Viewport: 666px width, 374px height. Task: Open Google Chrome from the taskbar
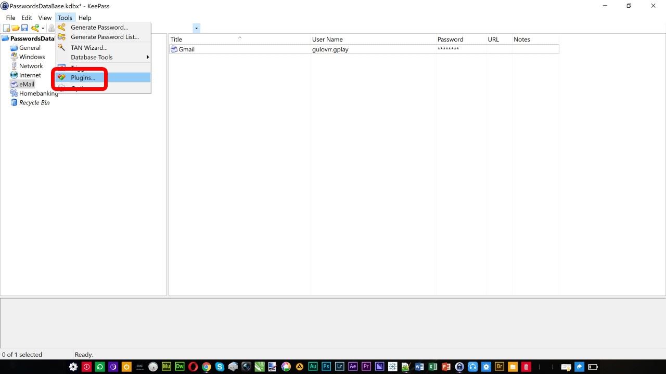(x=207, y=367)
